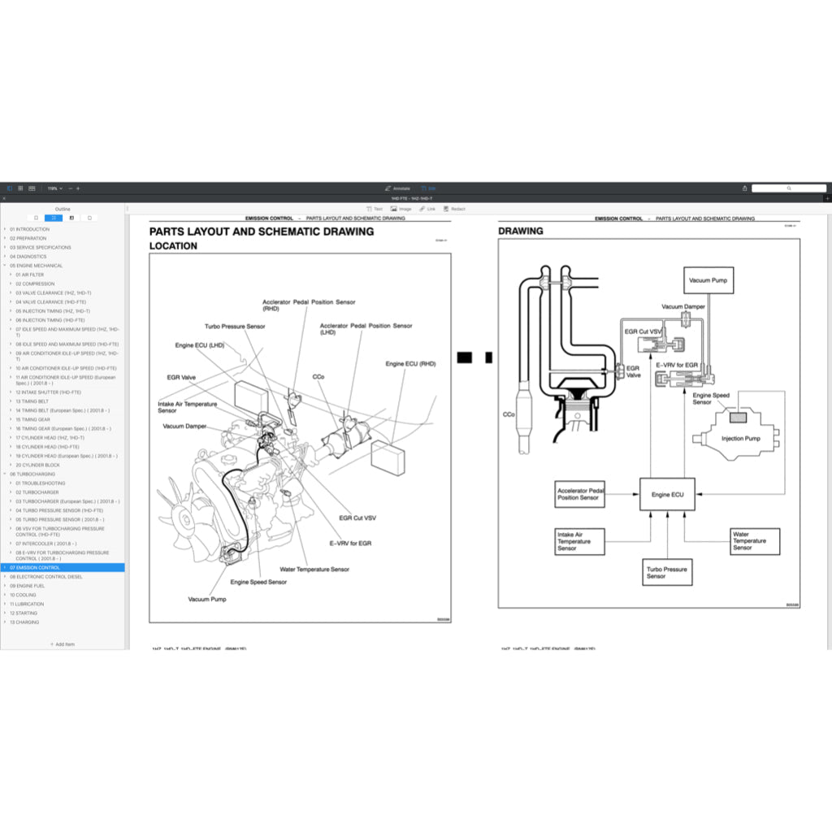Open 13 TIMING BELT outline entry
832x832 pixels.
coord(32,401)
